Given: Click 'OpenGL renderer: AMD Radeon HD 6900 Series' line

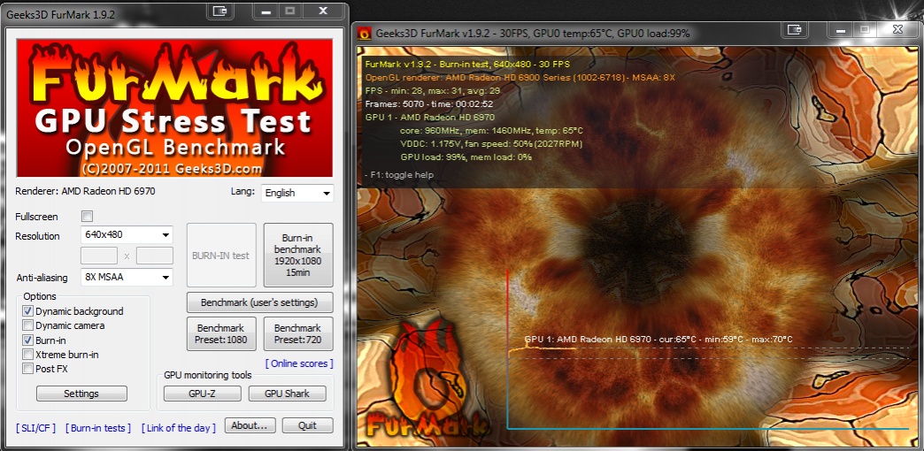Looking at the screenshot, I should 520,77.
